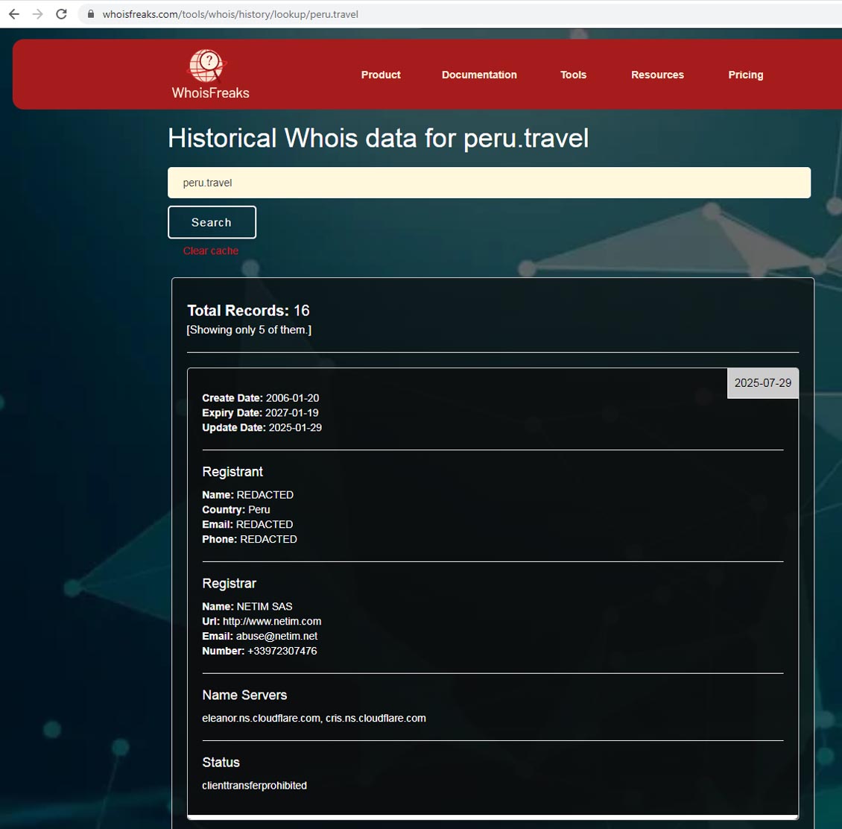Select the Update Date 2025-01-29 value
This screenshot has height=829, width=842.
(295, 428)
